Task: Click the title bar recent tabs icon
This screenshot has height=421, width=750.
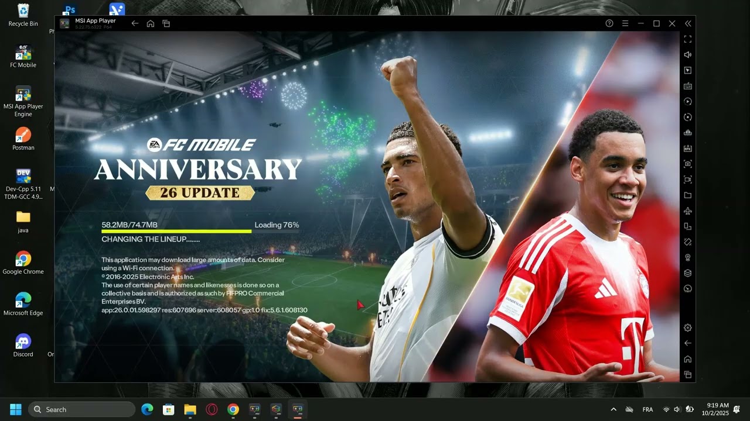Action: pos(166,23)
